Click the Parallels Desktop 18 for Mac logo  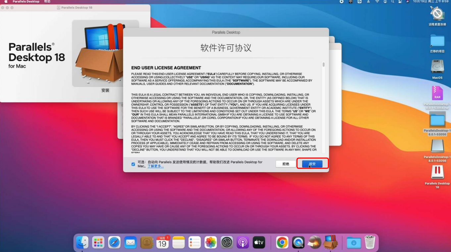click(x=36, y=56)
